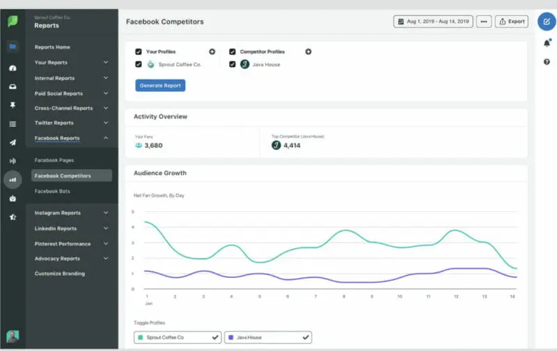The image size is (557, 351).
Task: Collapse the Facebook Reports section
Action: 106,138
